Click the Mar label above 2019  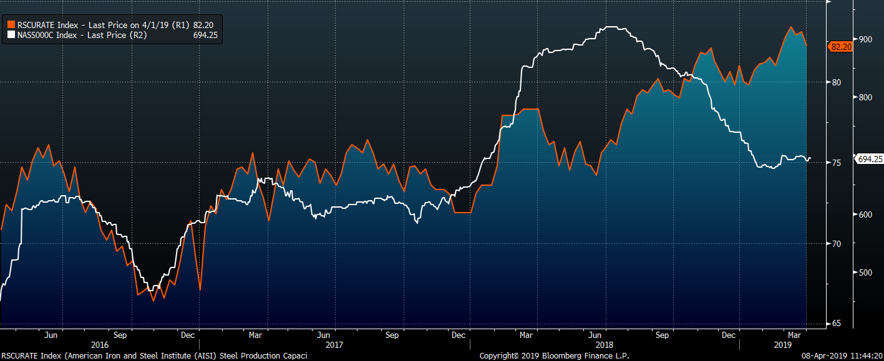(795, 335)
